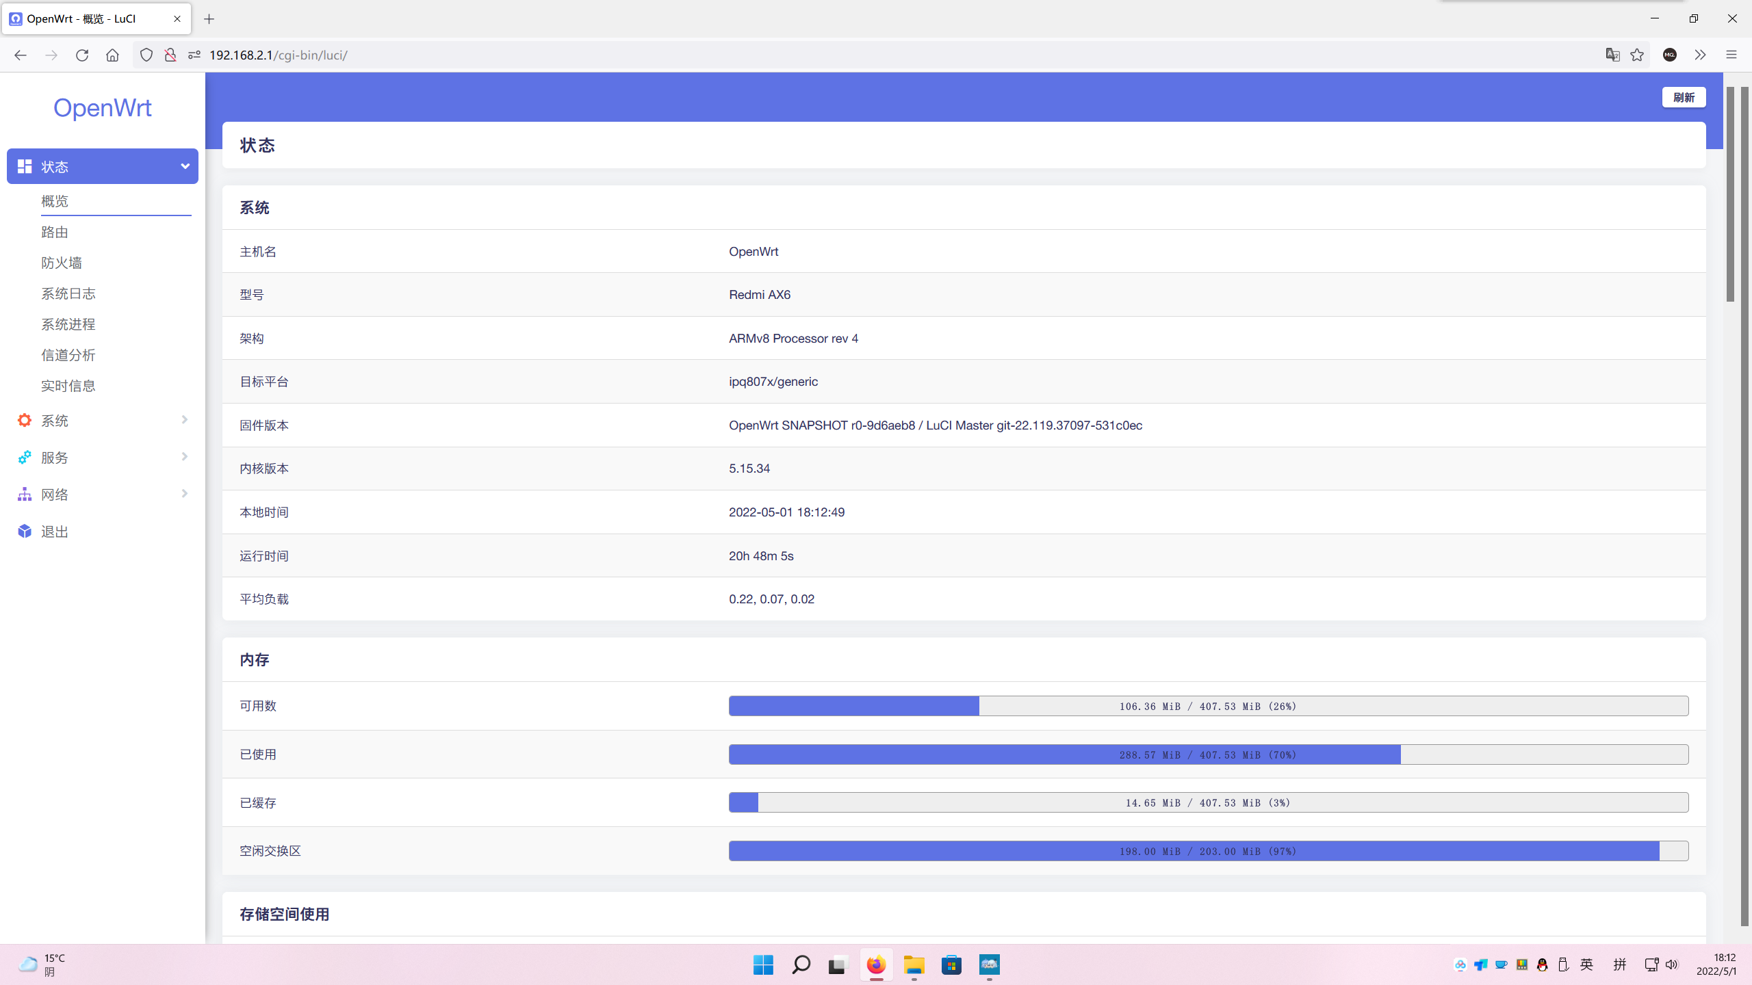Screen dimensions: 1752x985
Task: Collapse the 状态 menu section
Action: [185, 166]
